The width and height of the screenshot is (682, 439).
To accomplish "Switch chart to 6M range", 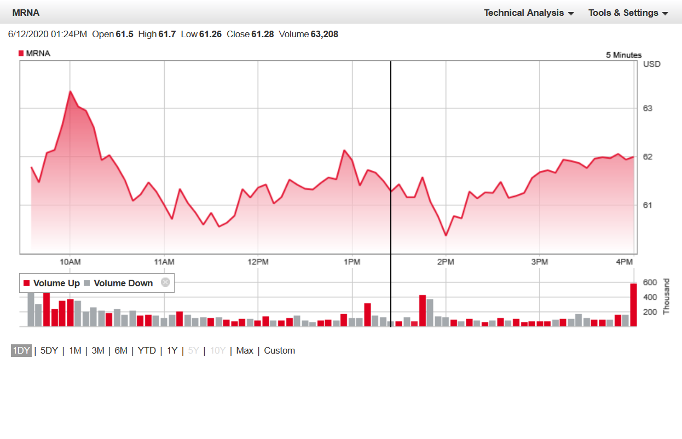I will 121,351.
